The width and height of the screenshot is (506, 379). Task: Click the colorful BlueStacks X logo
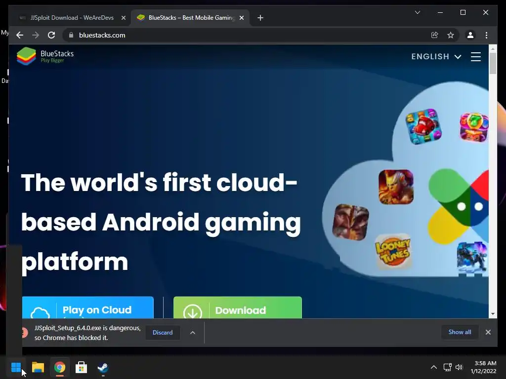[458, 206]
